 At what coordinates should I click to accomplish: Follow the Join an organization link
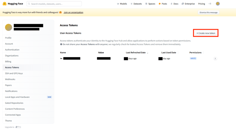(73, 12)
